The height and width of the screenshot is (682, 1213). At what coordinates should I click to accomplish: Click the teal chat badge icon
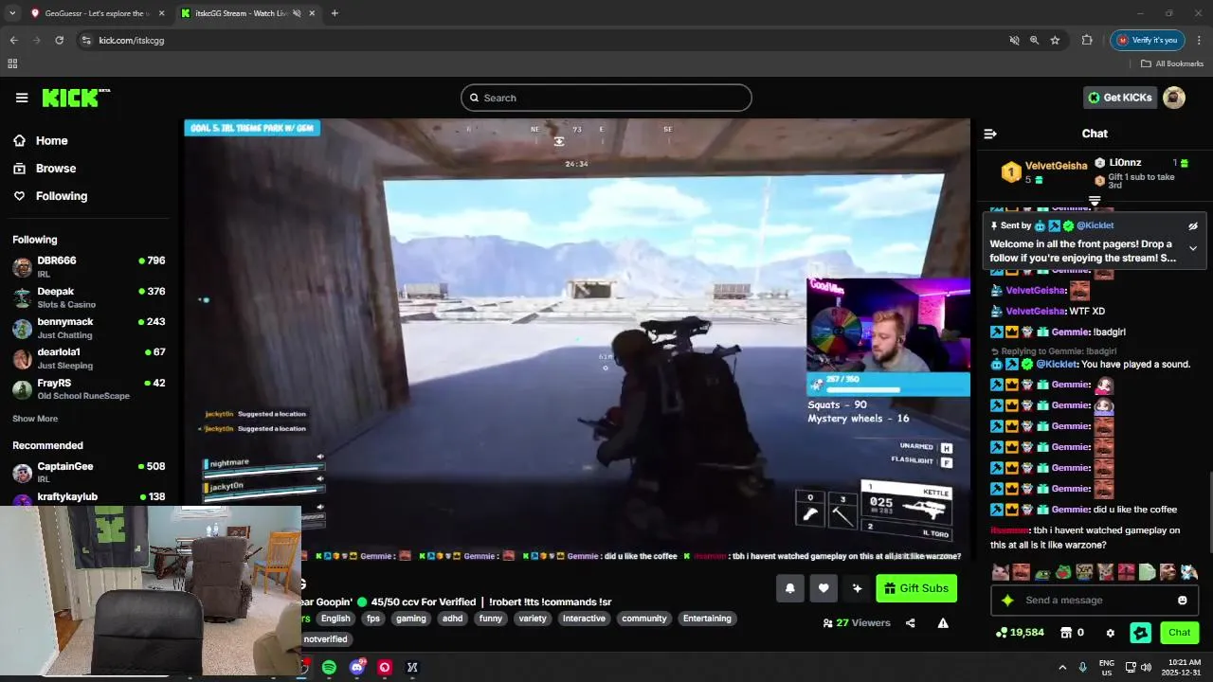(1141, 632)
